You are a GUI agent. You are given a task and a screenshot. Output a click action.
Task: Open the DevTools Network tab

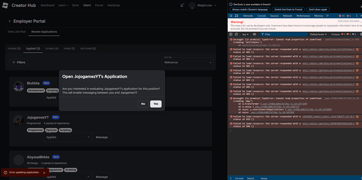pos(288,16)
